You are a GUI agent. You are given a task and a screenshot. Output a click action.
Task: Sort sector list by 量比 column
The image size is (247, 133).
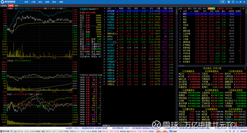[x=224, y=11]
